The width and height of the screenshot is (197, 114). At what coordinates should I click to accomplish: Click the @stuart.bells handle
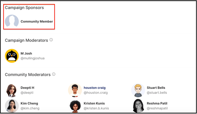point(157,93)
